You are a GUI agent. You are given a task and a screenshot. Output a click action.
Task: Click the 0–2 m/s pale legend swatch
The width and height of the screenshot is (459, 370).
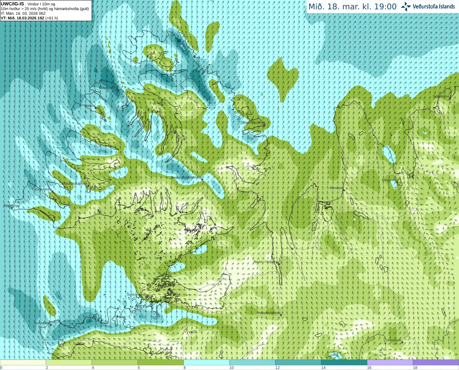(23, 362)
